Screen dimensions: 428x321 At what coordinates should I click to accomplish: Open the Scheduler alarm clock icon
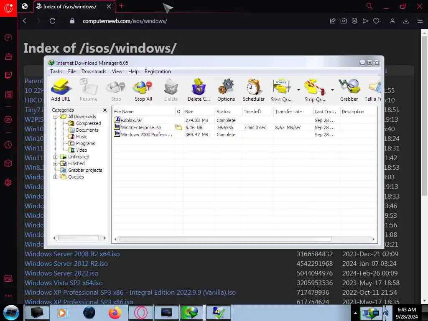[254, 90]
